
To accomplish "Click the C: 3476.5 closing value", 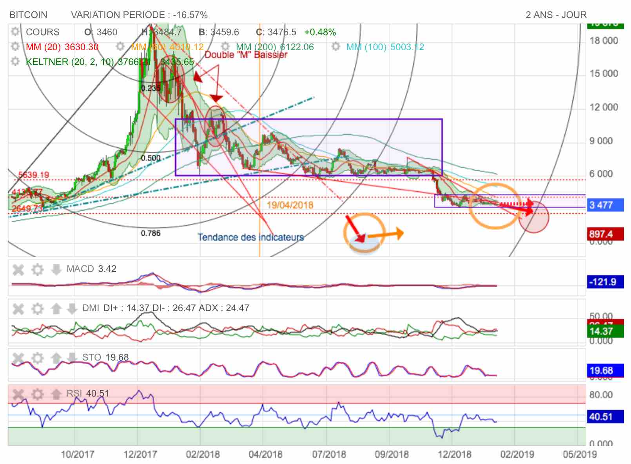I will click(276, 32).
